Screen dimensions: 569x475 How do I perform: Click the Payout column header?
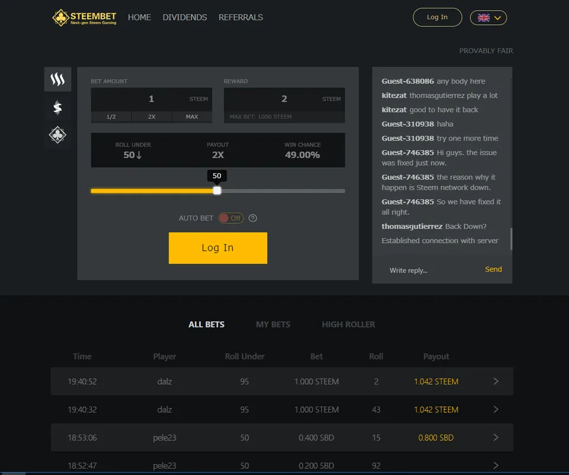pyautogui.click(x=436, y=356)
